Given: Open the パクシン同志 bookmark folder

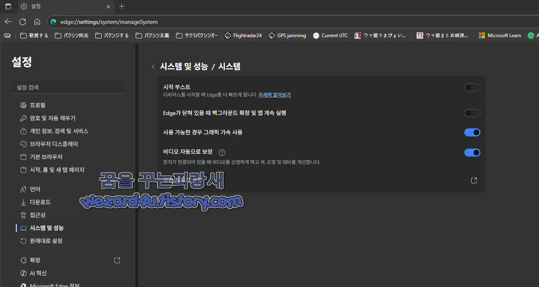Looking at the screenshot, I should (72, 35).
